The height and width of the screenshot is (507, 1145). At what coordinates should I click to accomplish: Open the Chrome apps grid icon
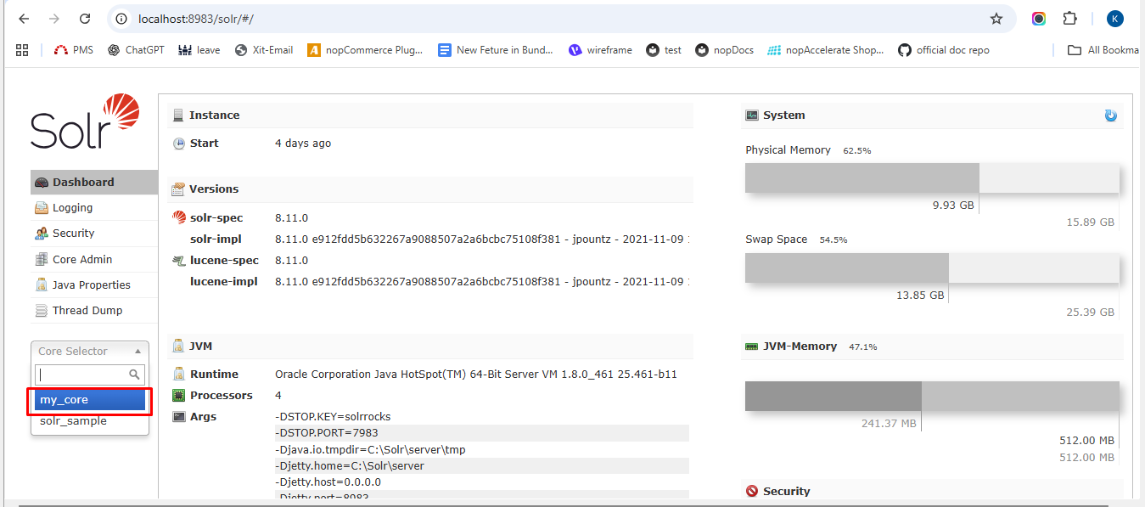[x=22, y=50]
